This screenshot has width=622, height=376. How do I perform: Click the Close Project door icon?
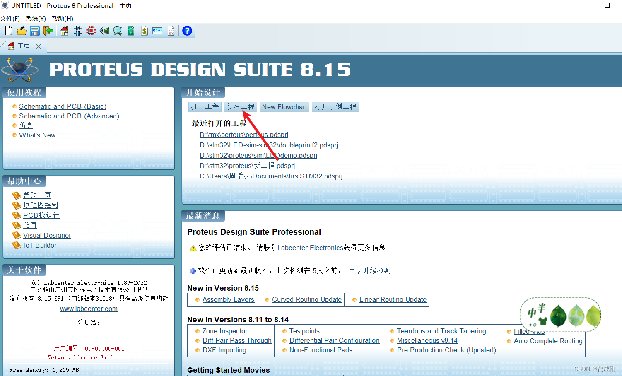48,31
